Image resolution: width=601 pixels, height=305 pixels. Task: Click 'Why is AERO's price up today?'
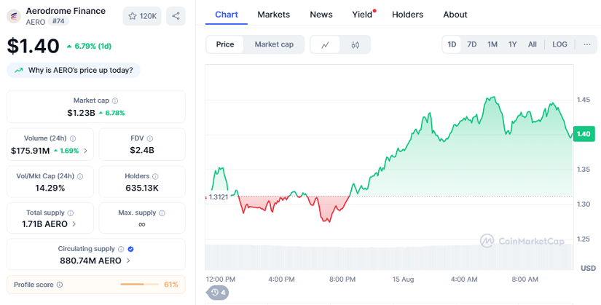coord(74,71)
